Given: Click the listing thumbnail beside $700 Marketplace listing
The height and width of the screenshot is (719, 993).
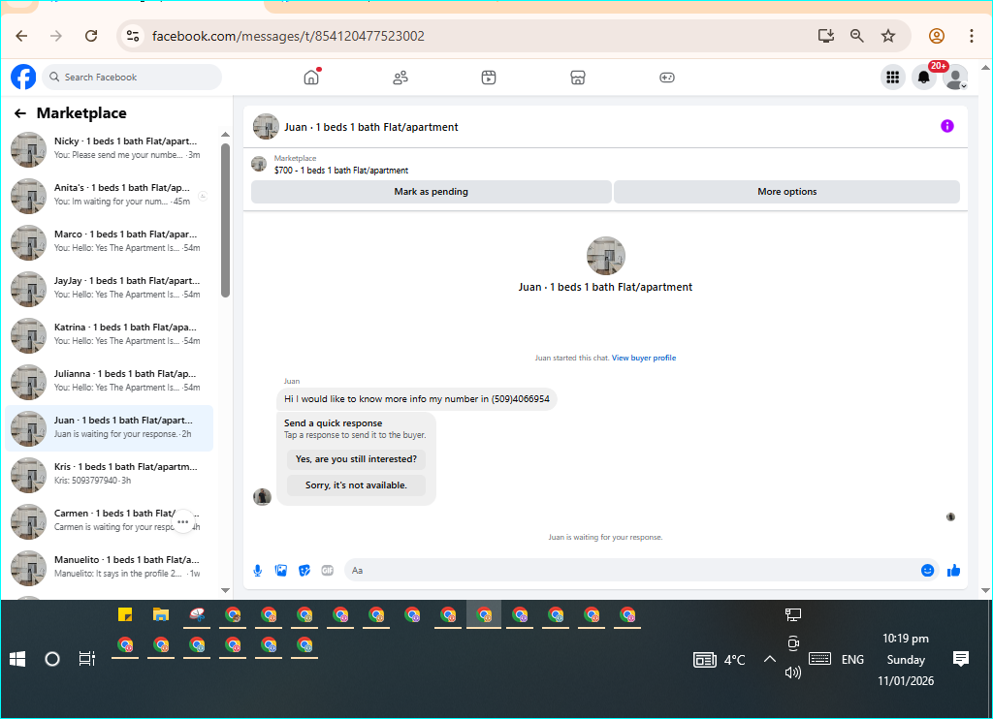Looking at the screenshot, I should click(259, 165).
